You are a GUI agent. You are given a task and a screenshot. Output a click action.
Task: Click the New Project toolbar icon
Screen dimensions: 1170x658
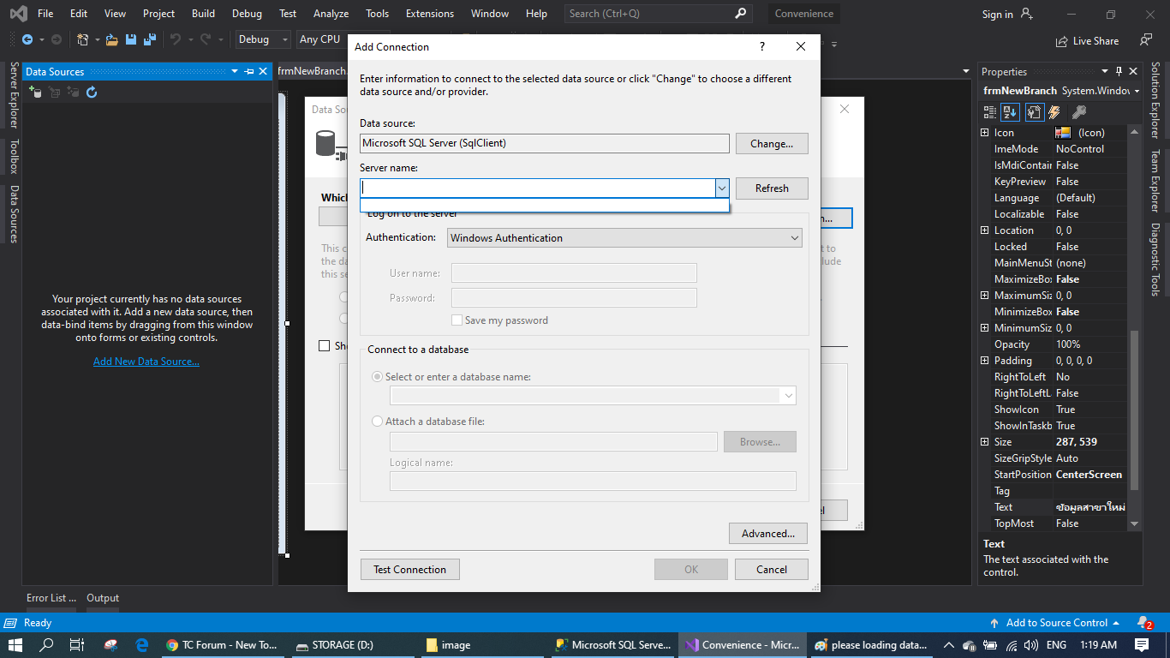tap(82, 39)
